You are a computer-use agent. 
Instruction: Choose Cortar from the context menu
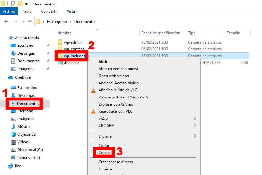coord(104,146)
